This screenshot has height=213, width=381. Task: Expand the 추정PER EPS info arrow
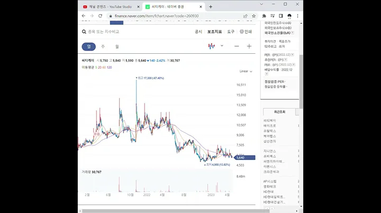pos(286,60)
